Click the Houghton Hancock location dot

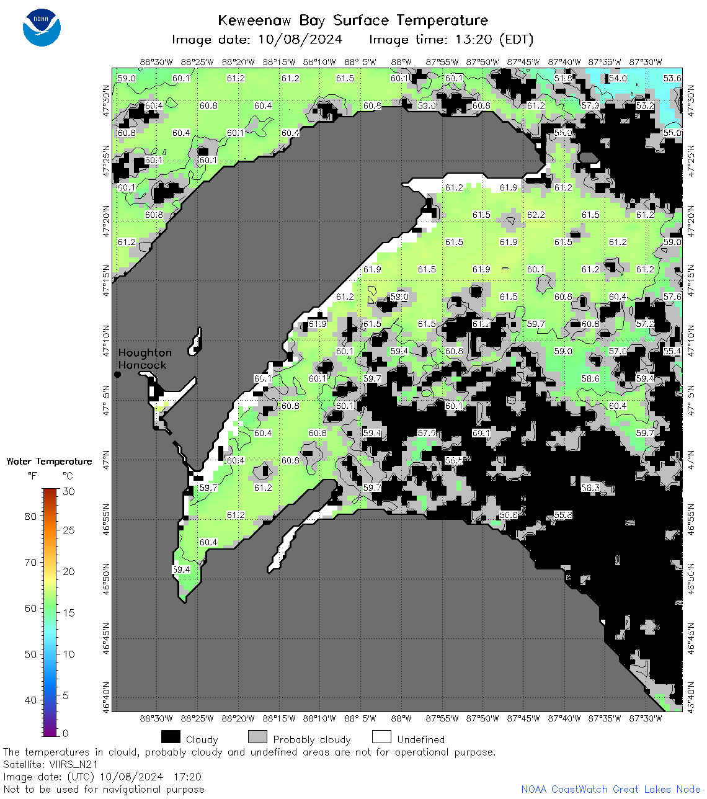[117, 374]
